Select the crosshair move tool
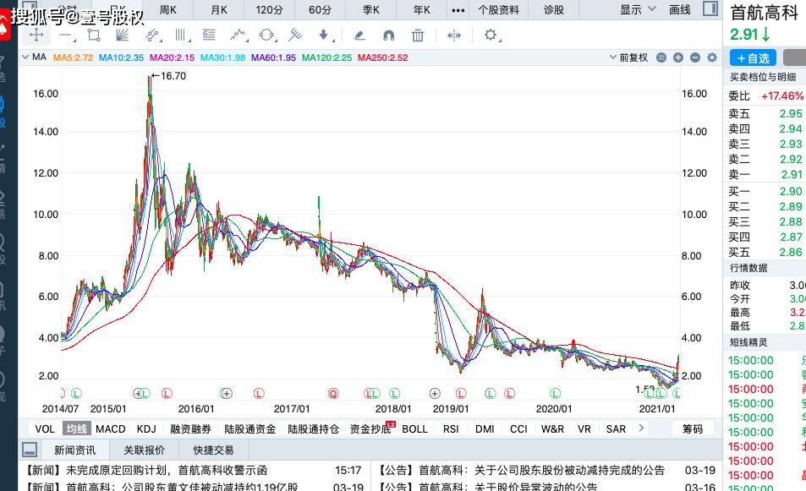The height and width of the screenshot is (491, 806). [36, 35]
